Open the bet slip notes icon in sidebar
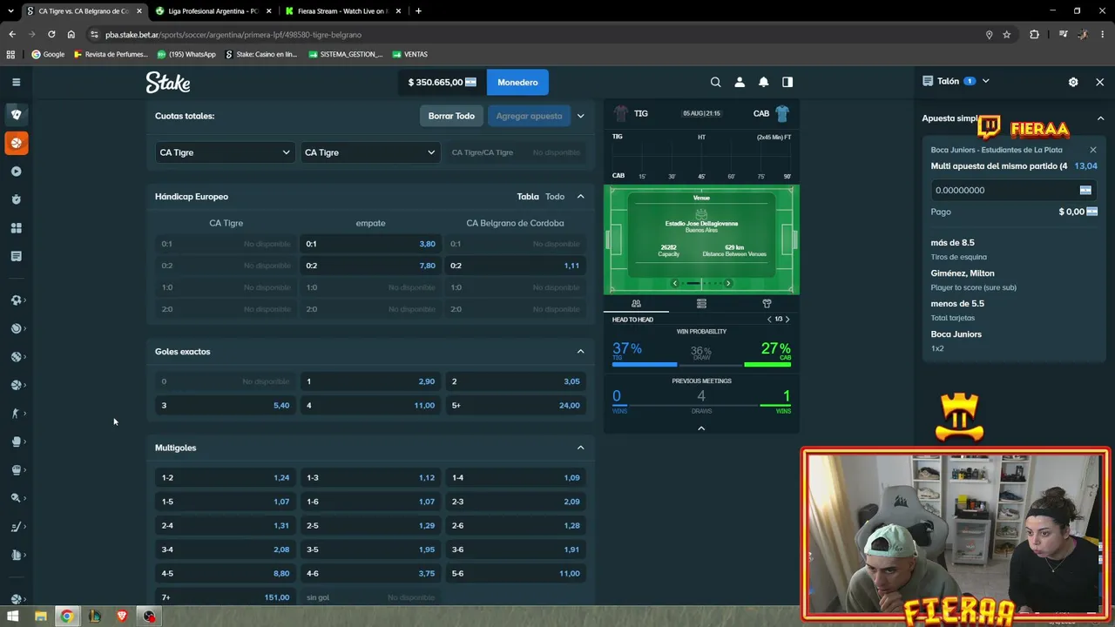1115x627 pixels. coord(16,256)
